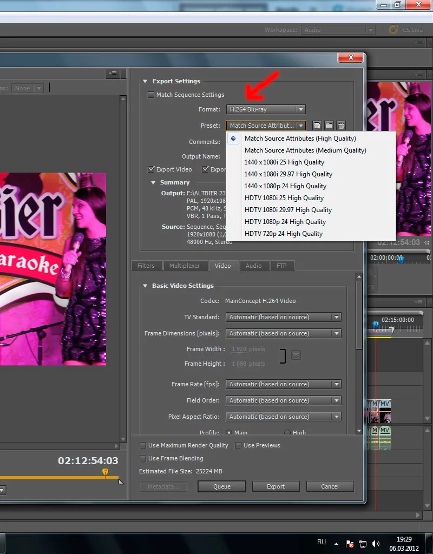This screenshot has width=433, height=554.
Task: Click the network tray icon
Action: tap(363, 544)
